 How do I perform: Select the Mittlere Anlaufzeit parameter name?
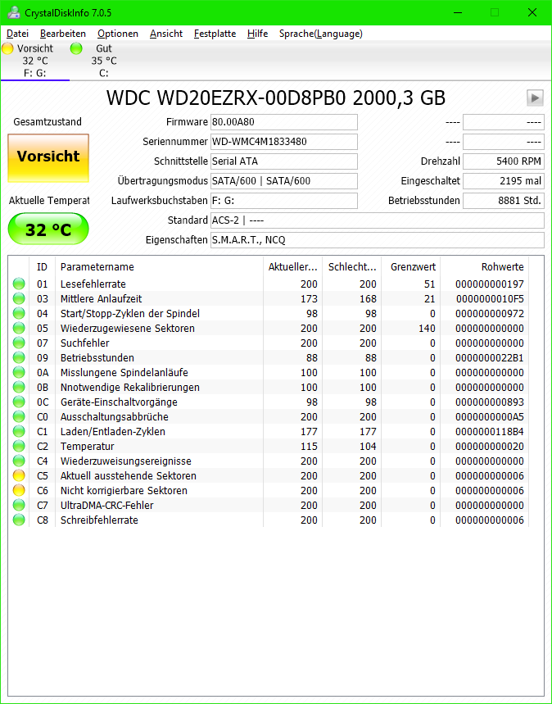[101, 299]
